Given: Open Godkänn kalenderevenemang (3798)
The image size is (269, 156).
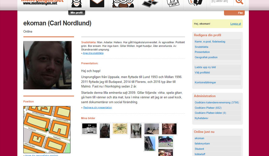Looking at the screenshot, I should [x=217, y=102].
